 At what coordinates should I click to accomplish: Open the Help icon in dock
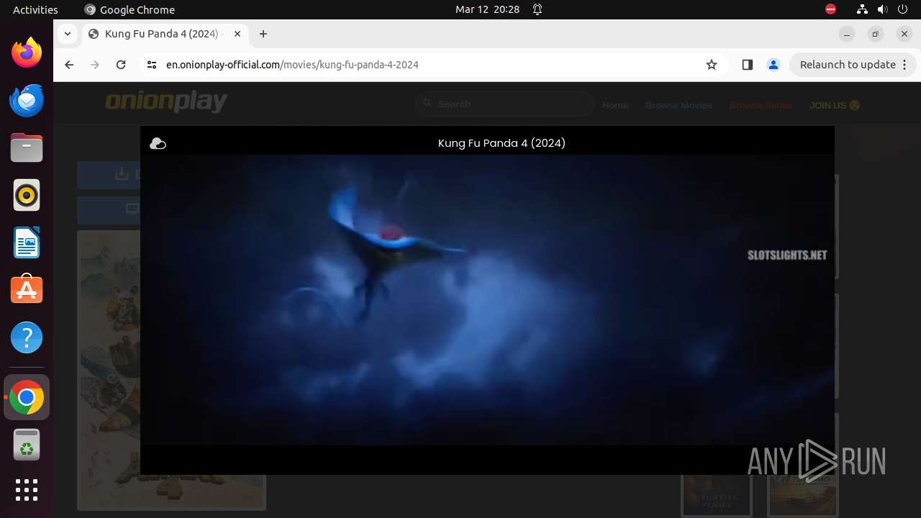tap(27, 338)
